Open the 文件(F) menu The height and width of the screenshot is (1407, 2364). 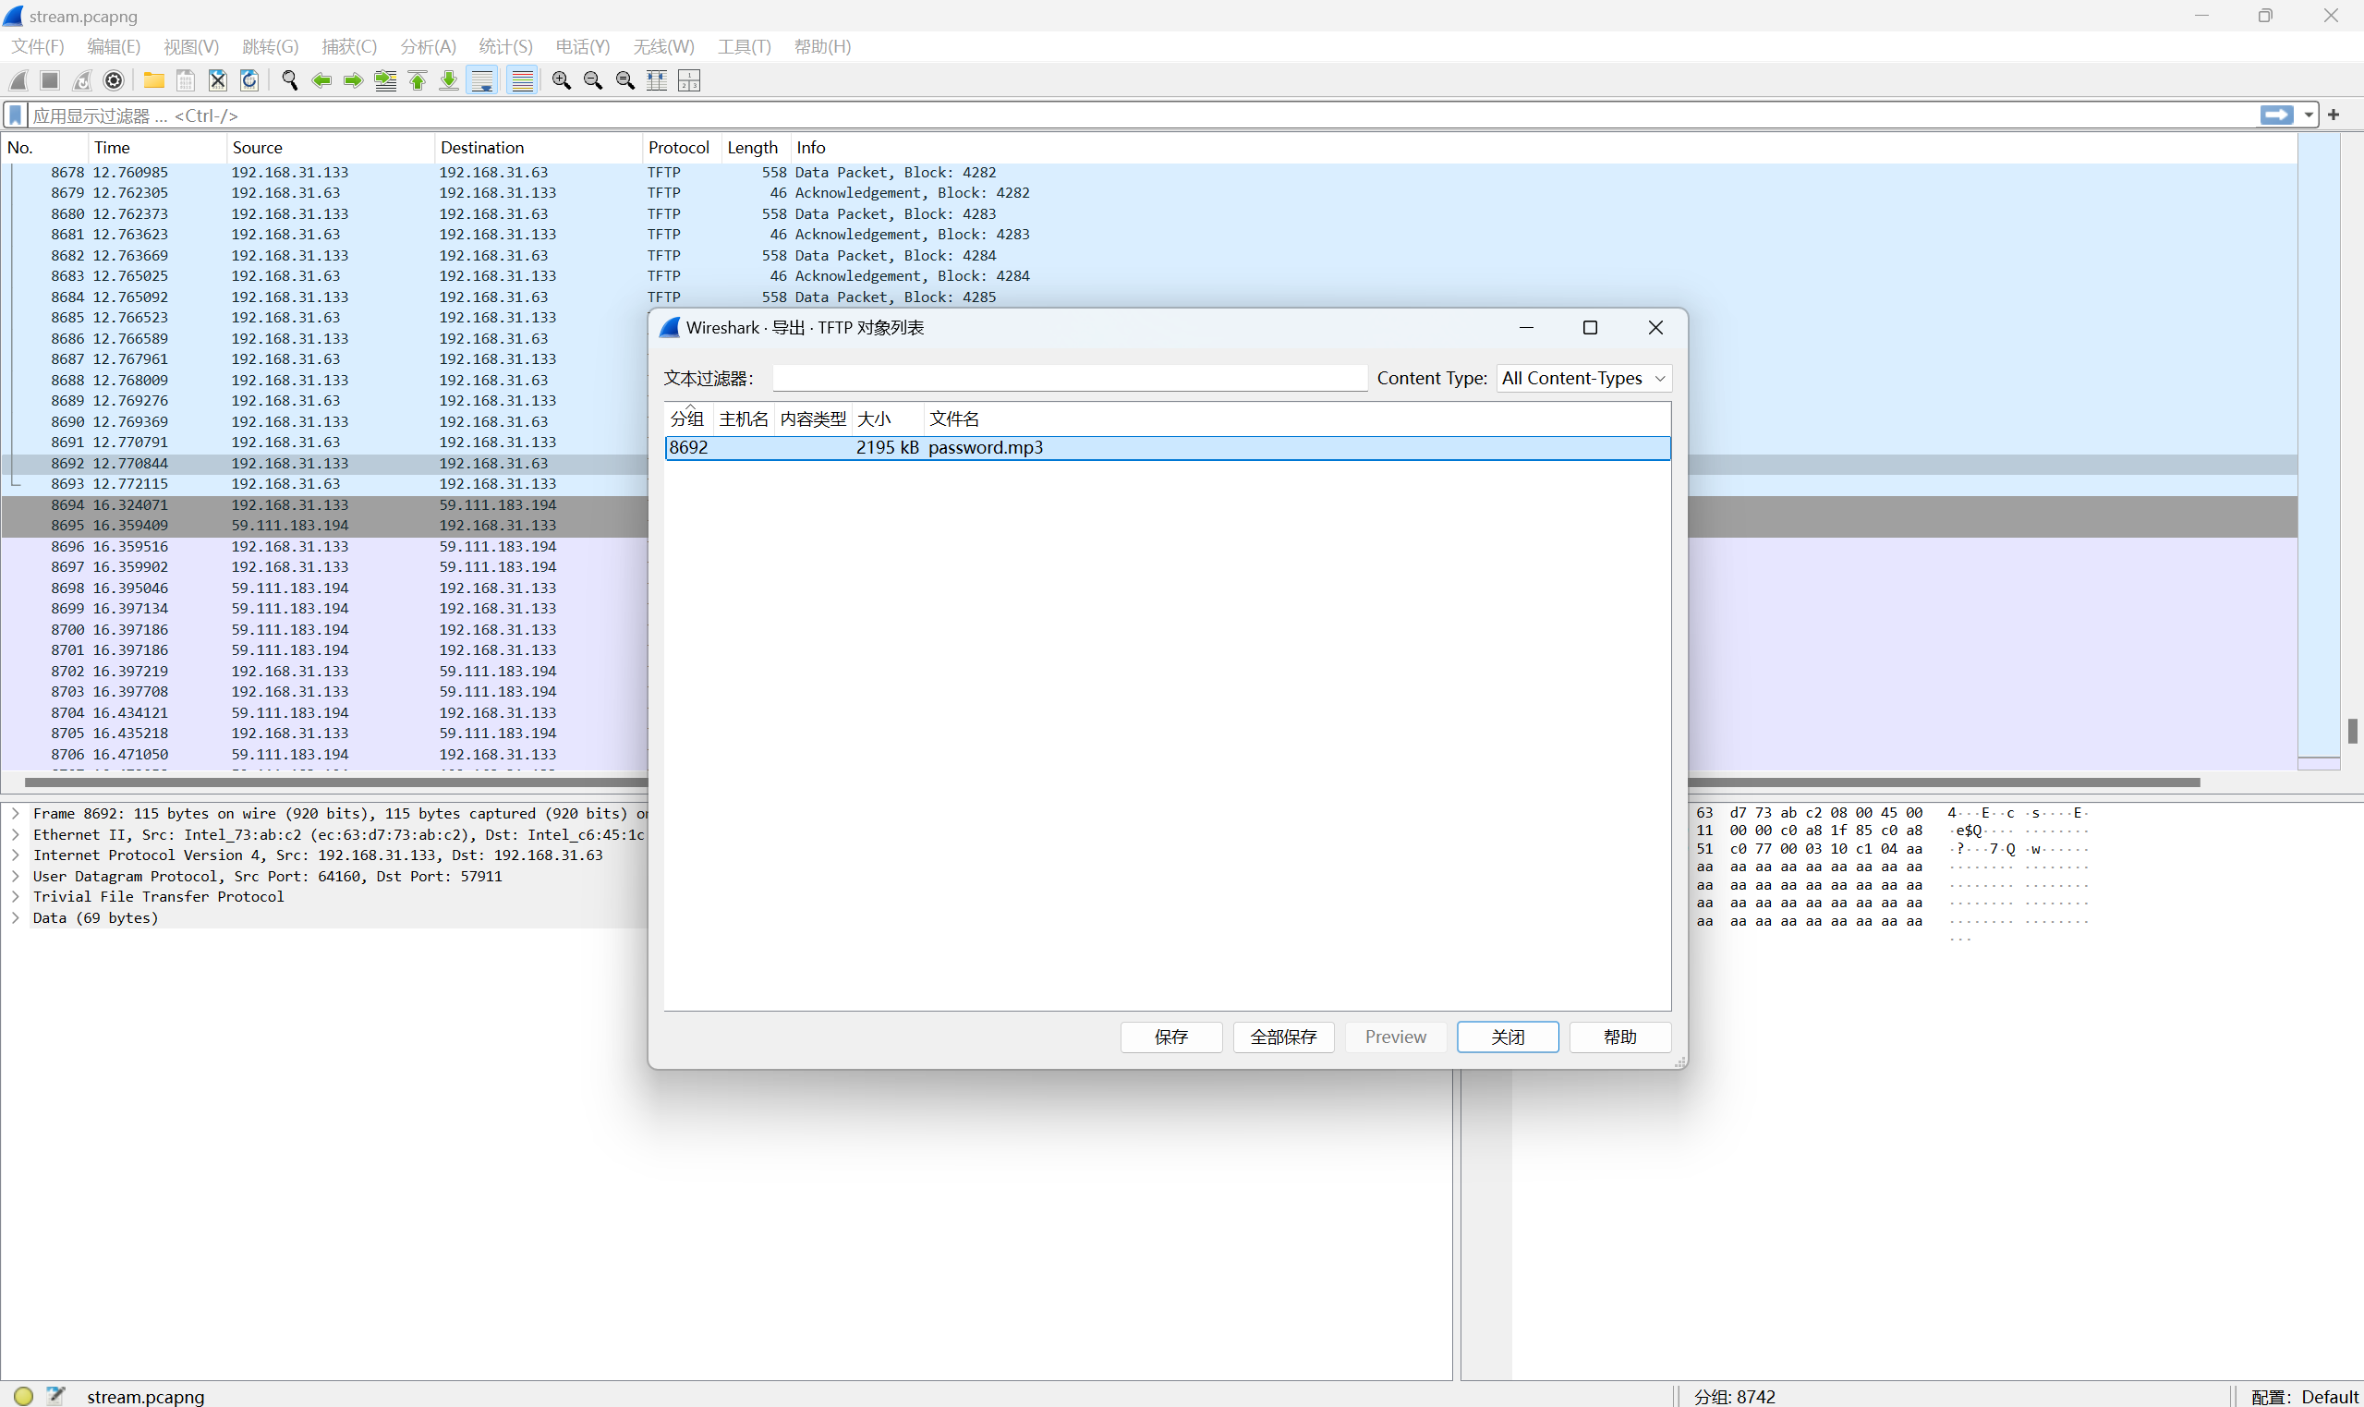pyautogui.click(x=38, y=46)
